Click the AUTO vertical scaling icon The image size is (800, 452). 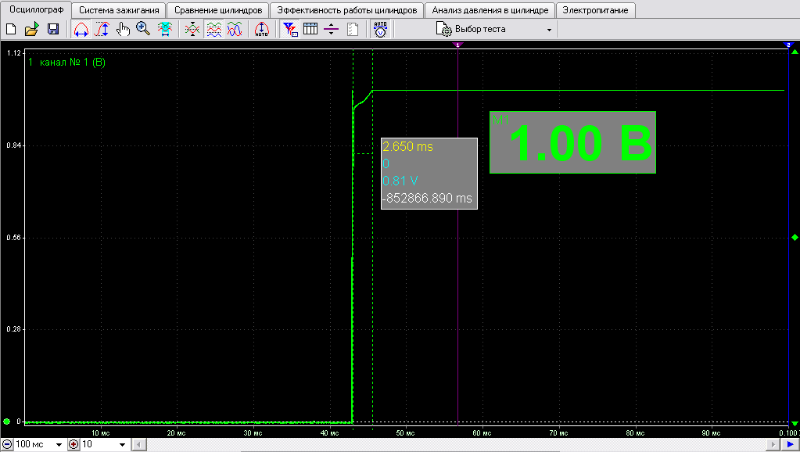[262, 29]
